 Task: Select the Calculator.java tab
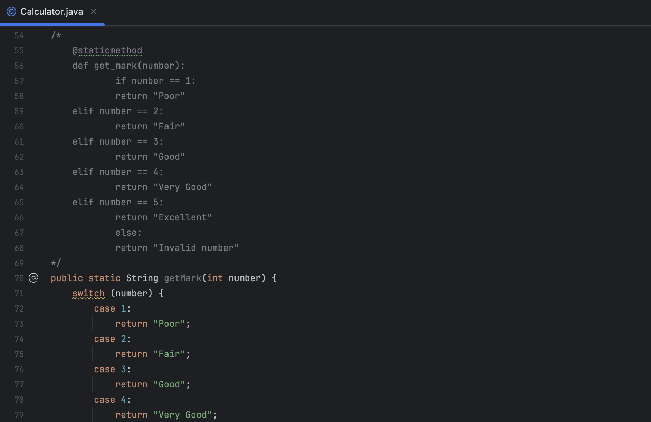(x=52, y=11)
